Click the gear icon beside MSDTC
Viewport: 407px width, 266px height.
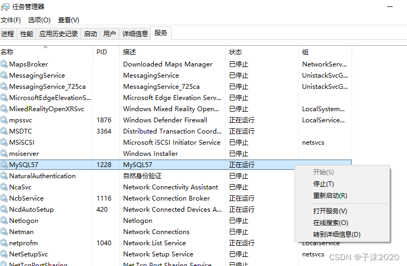pyautogui.click(x=4, y=131)
